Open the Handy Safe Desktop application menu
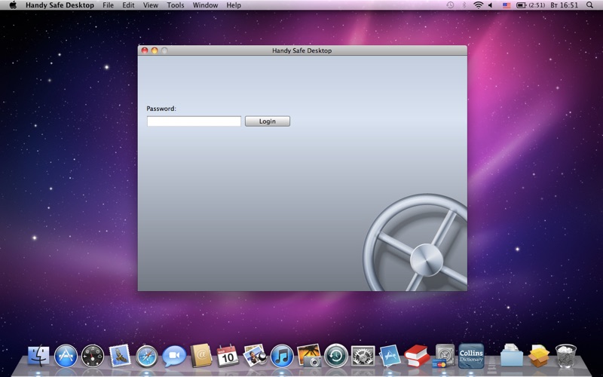This screenshot has height=377, width=603. [60, 5]
